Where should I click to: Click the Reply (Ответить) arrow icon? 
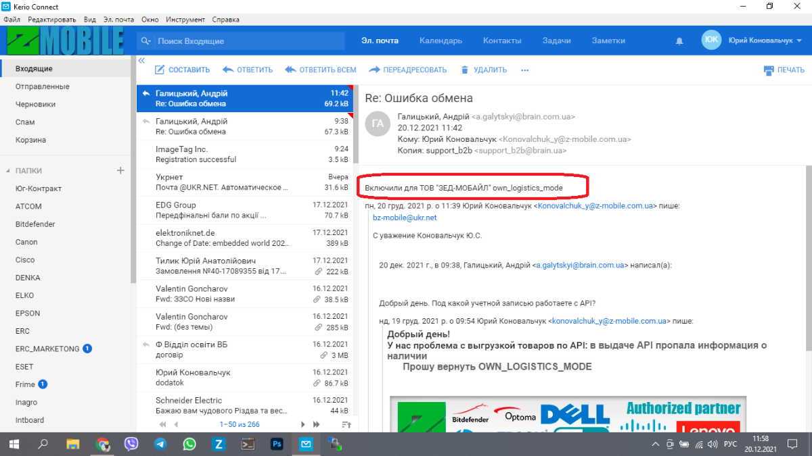[228, 70]
